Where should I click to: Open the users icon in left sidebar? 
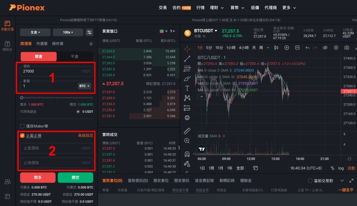pyautogui.click(x=7, y=182)
